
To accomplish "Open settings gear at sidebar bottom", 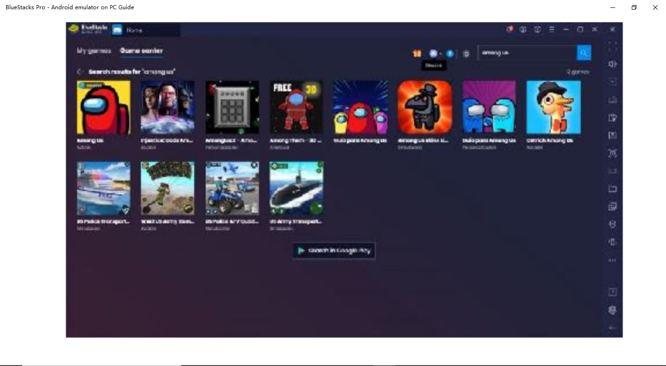I will (612, 310).
